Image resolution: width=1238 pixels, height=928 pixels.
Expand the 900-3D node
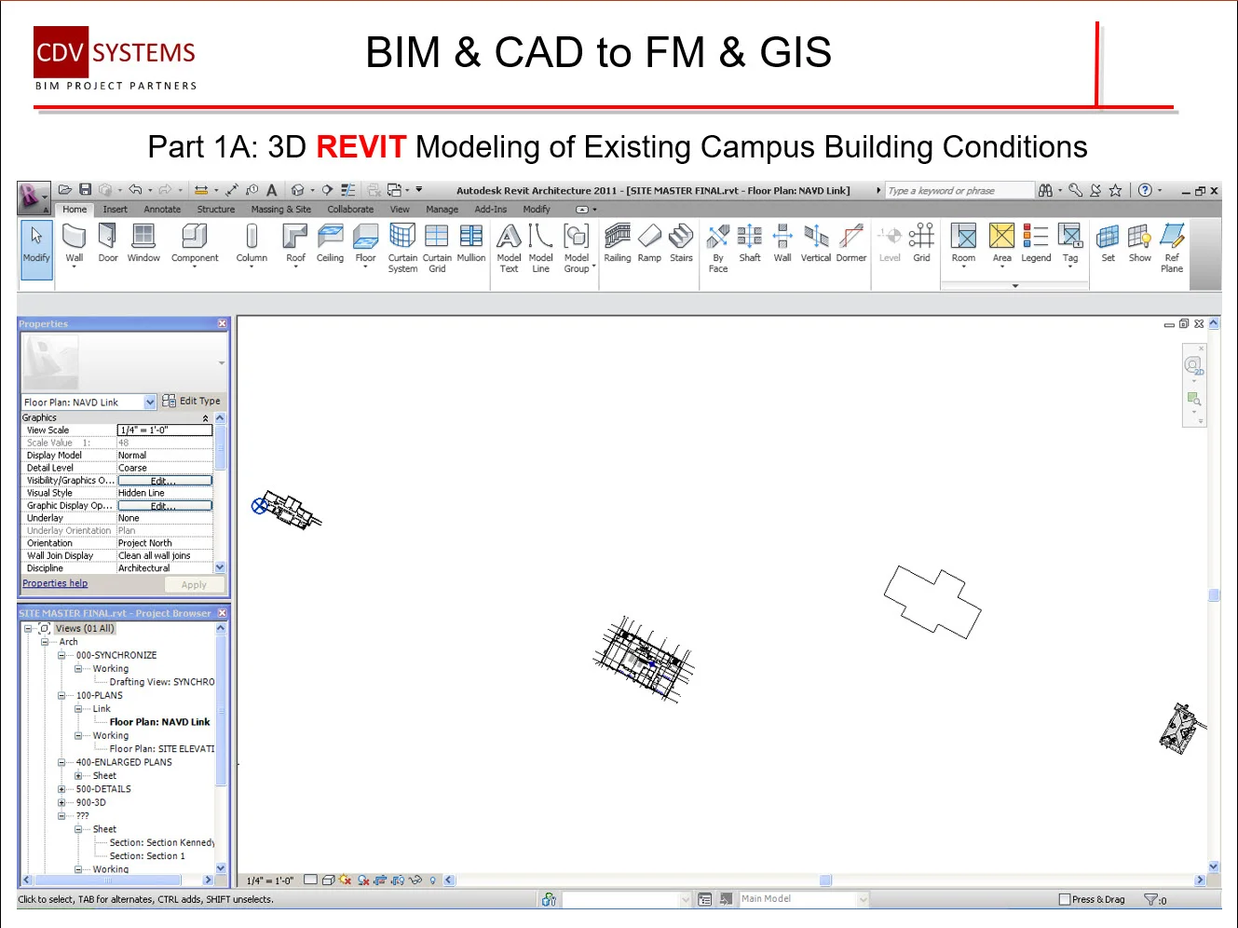[61, 802]
